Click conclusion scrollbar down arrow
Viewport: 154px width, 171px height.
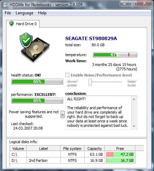click(x=134, y=126)
